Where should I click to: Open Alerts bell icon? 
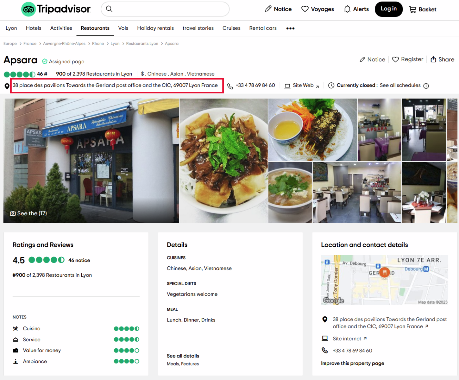[x=347, y=9]
